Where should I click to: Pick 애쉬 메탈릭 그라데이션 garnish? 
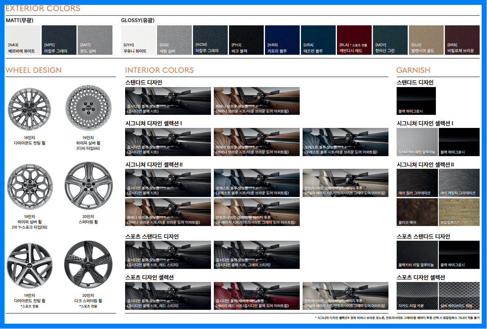pos(459,183)
